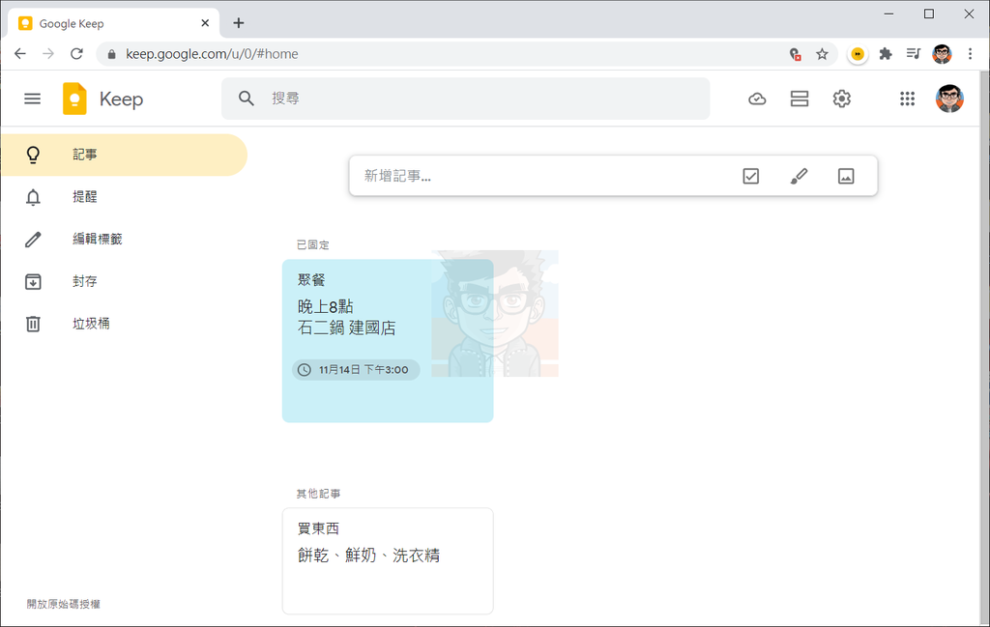
Task: View site info via lock icon
Action: click(112, 54)
